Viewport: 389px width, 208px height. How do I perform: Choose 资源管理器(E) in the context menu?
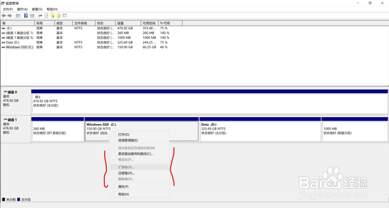point(139,140)
